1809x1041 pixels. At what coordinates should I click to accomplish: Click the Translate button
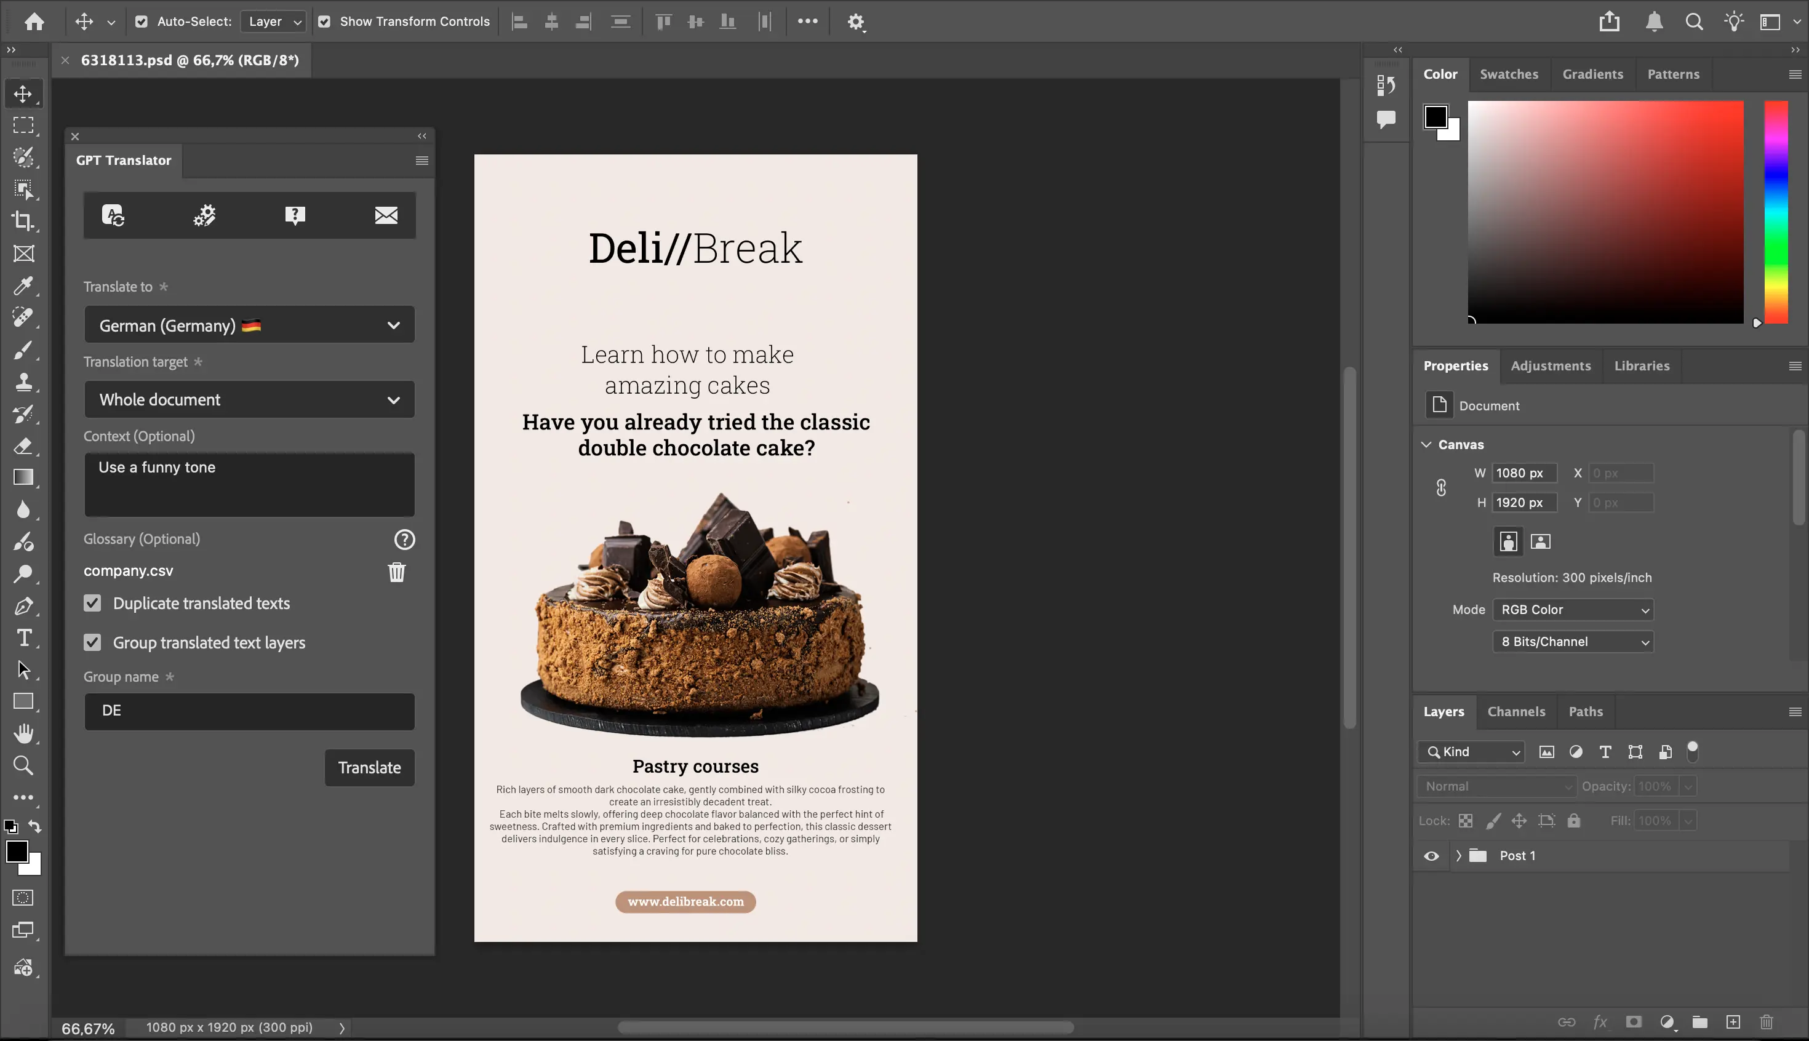click(369, 768)
